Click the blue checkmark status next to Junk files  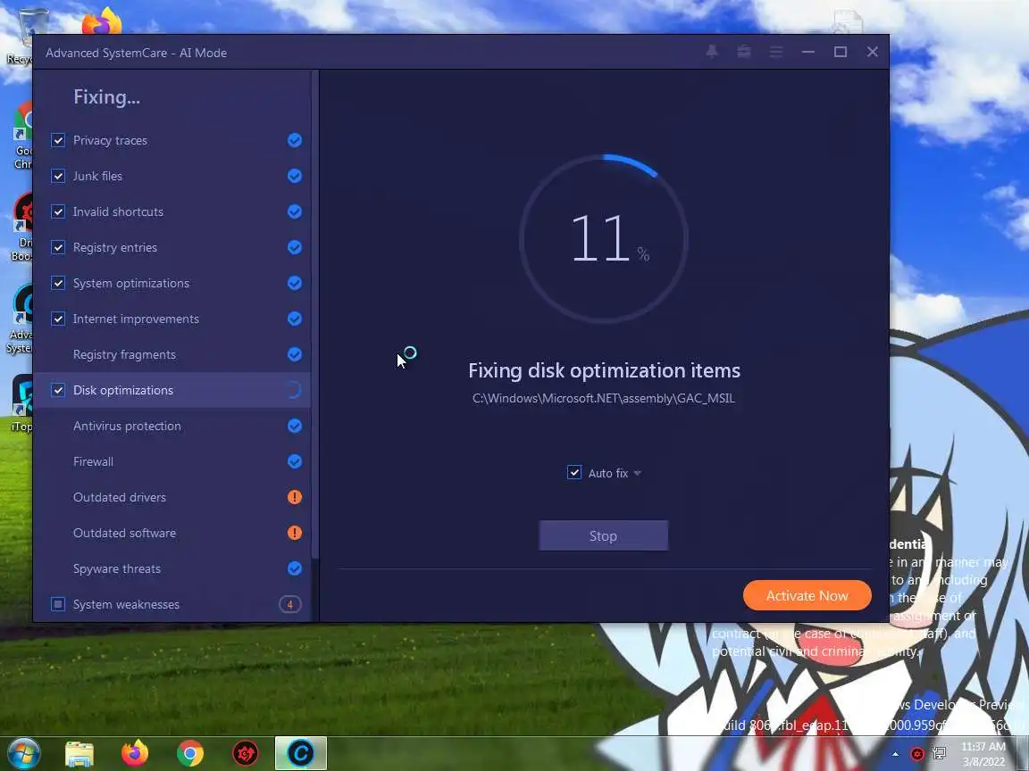(x=295, y=176)
